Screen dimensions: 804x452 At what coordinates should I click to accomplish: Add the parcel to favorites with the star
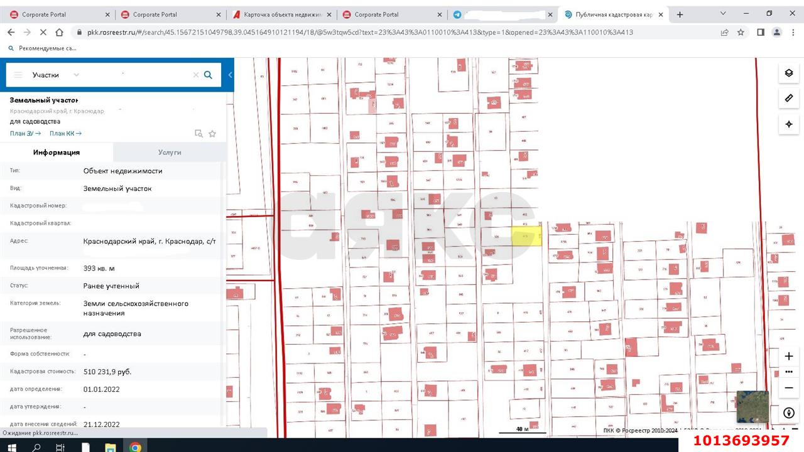pyautogui.click(x=212, y=133)
